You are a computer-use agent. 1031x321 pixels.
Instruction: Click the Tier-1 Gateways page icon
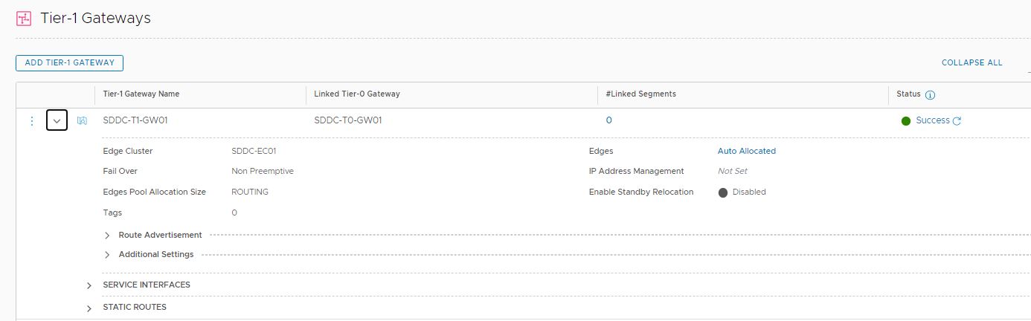24,19
